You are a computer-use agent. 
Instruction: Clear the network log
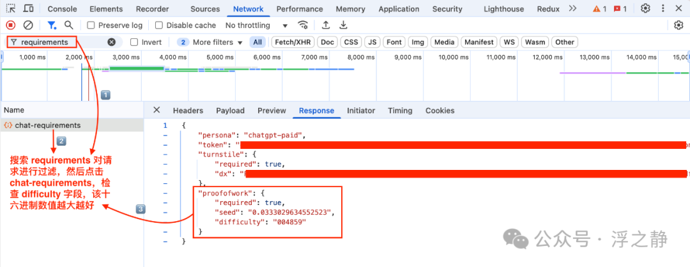tap(28, 25)
